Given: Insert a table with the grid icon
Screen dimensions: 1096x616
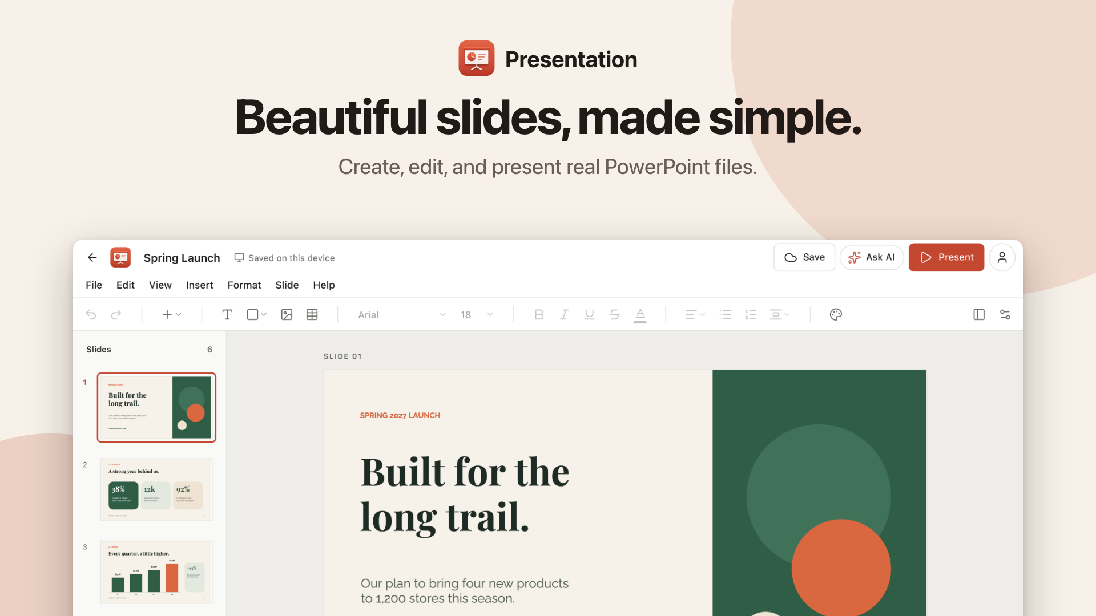Looking at the screenshot, I should [x=312, y=314].
